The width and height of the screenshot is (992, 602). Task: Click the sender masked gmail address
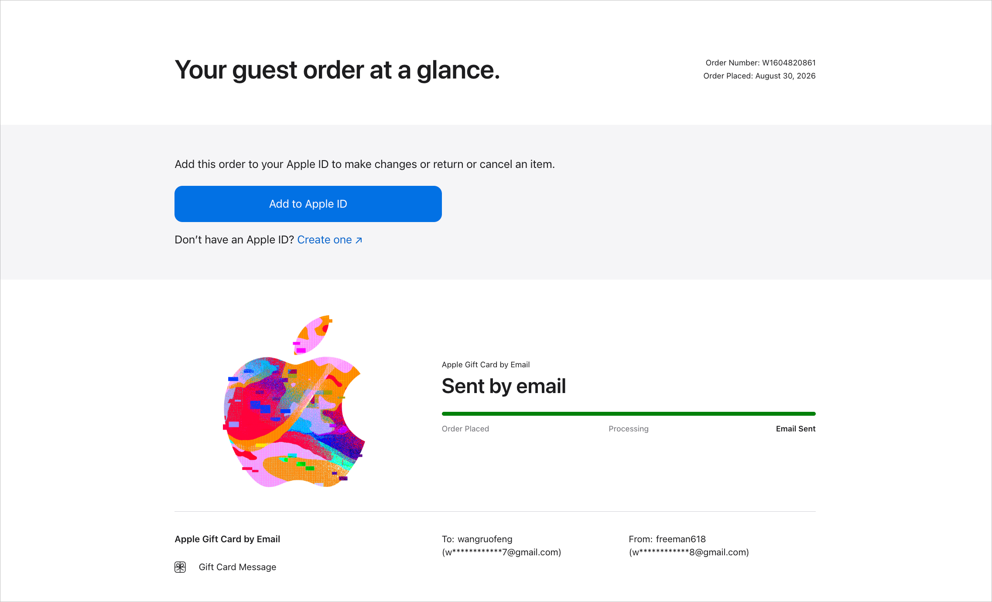[689, 552]
